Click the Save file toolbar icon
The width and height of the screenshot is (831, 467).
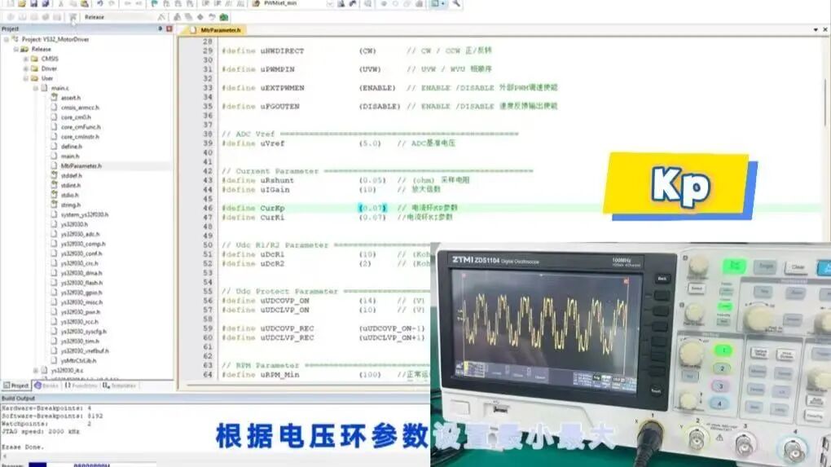pyautogui.click(x=33, y=4)
